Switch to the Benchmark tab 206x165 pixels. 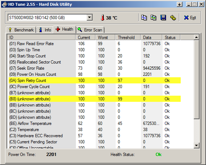tap(21, 30)
